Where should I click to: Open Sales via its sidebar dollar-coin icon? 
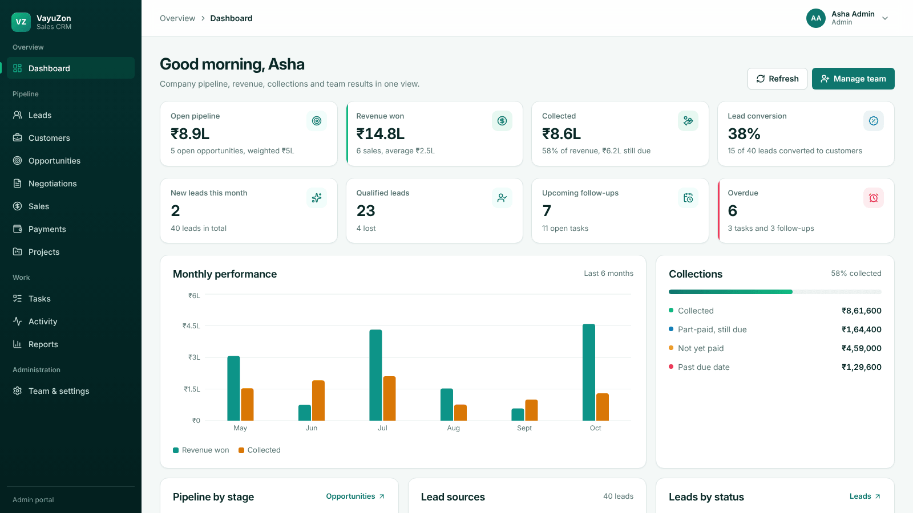click(18, 206)
